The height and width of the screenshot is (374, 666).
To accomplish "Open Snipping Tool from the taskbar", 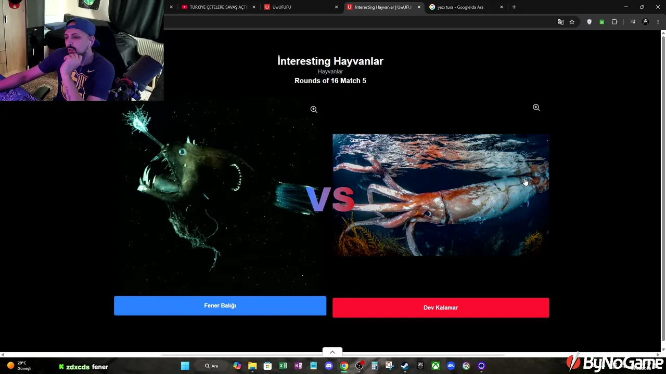I will [390, 366].
